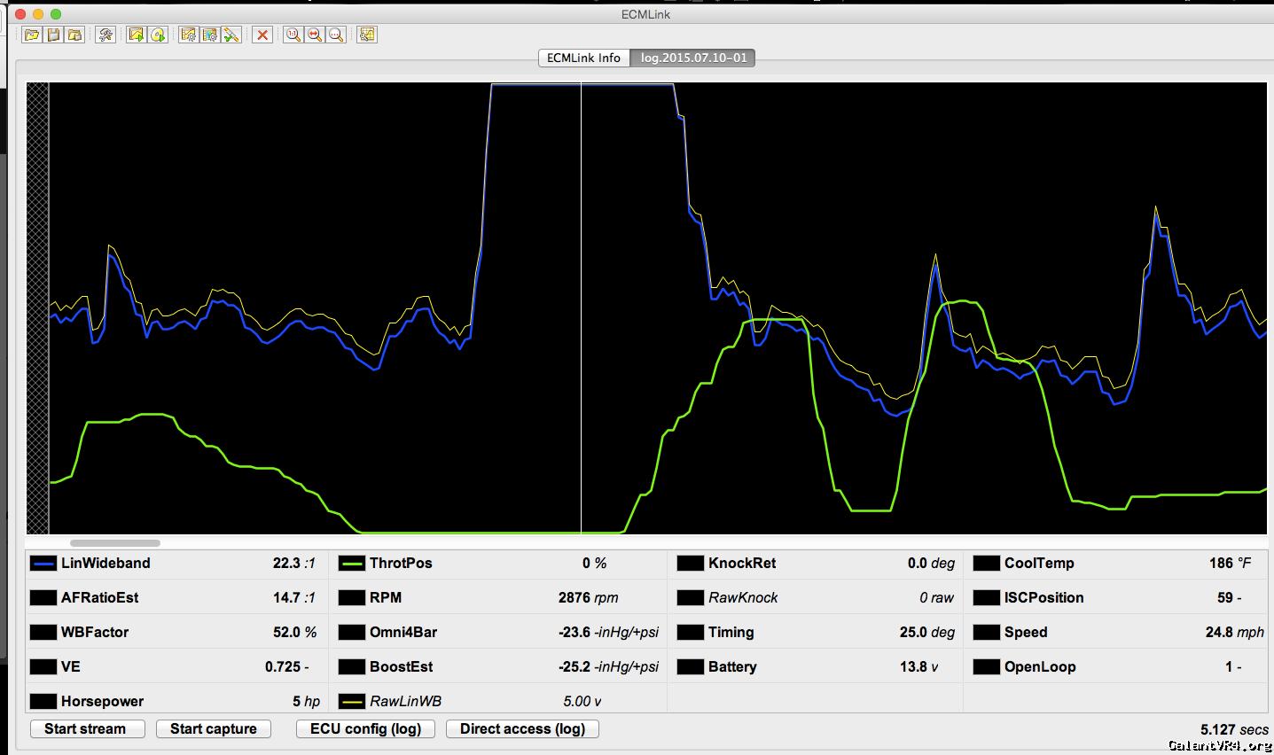The height and width of the screenshot is (755, 1274).
Task: Click the save (floppy disk) toolbar icon
Action: tap(54, 35)
